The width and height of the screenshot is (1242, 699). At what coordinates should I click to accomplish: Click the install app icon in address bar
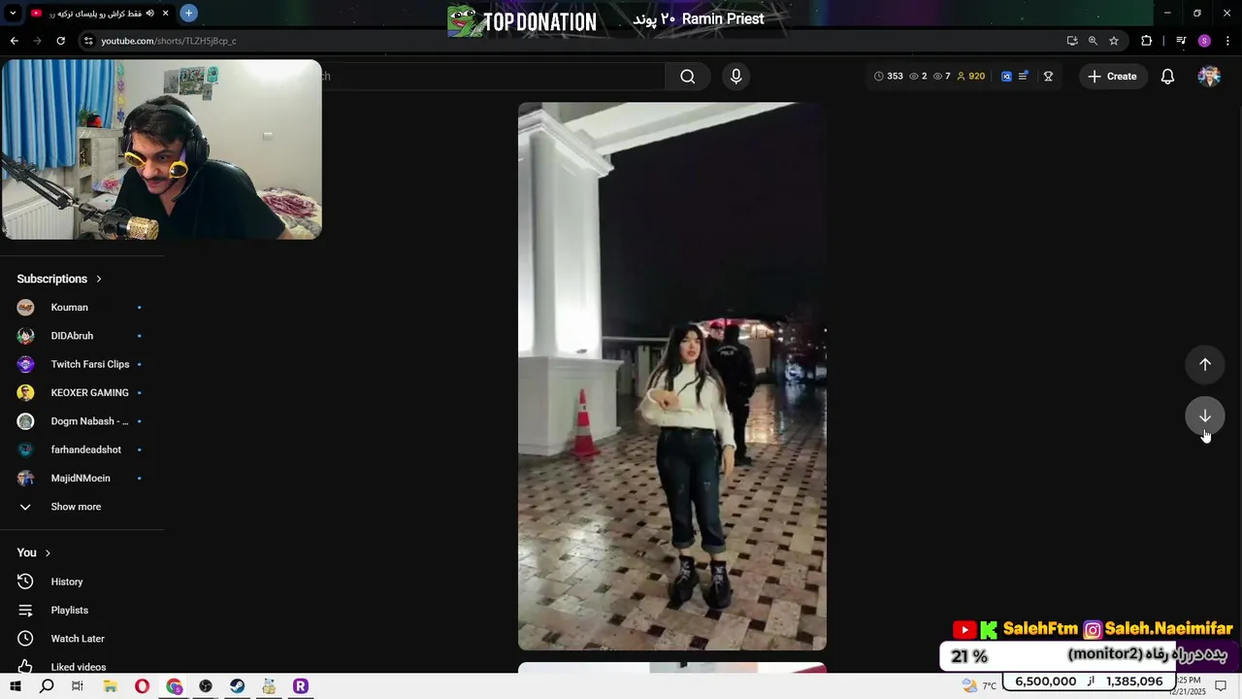(1072, 41)
